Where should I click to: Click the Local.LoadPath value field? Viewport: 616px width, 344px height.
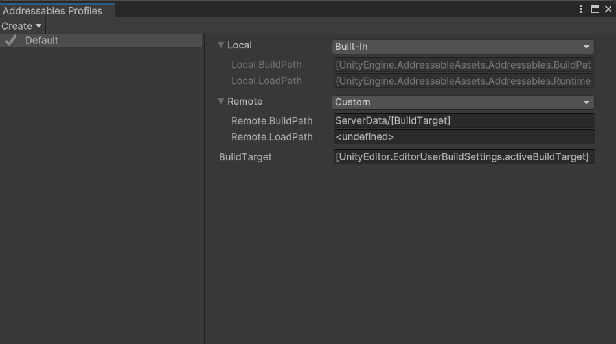click(x=463, y=81)
